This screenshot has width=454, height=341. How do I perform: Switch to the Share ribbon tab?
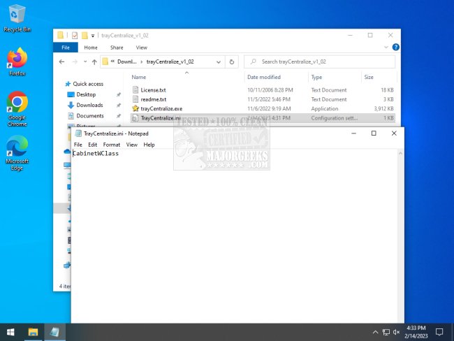tap(116, 48)
